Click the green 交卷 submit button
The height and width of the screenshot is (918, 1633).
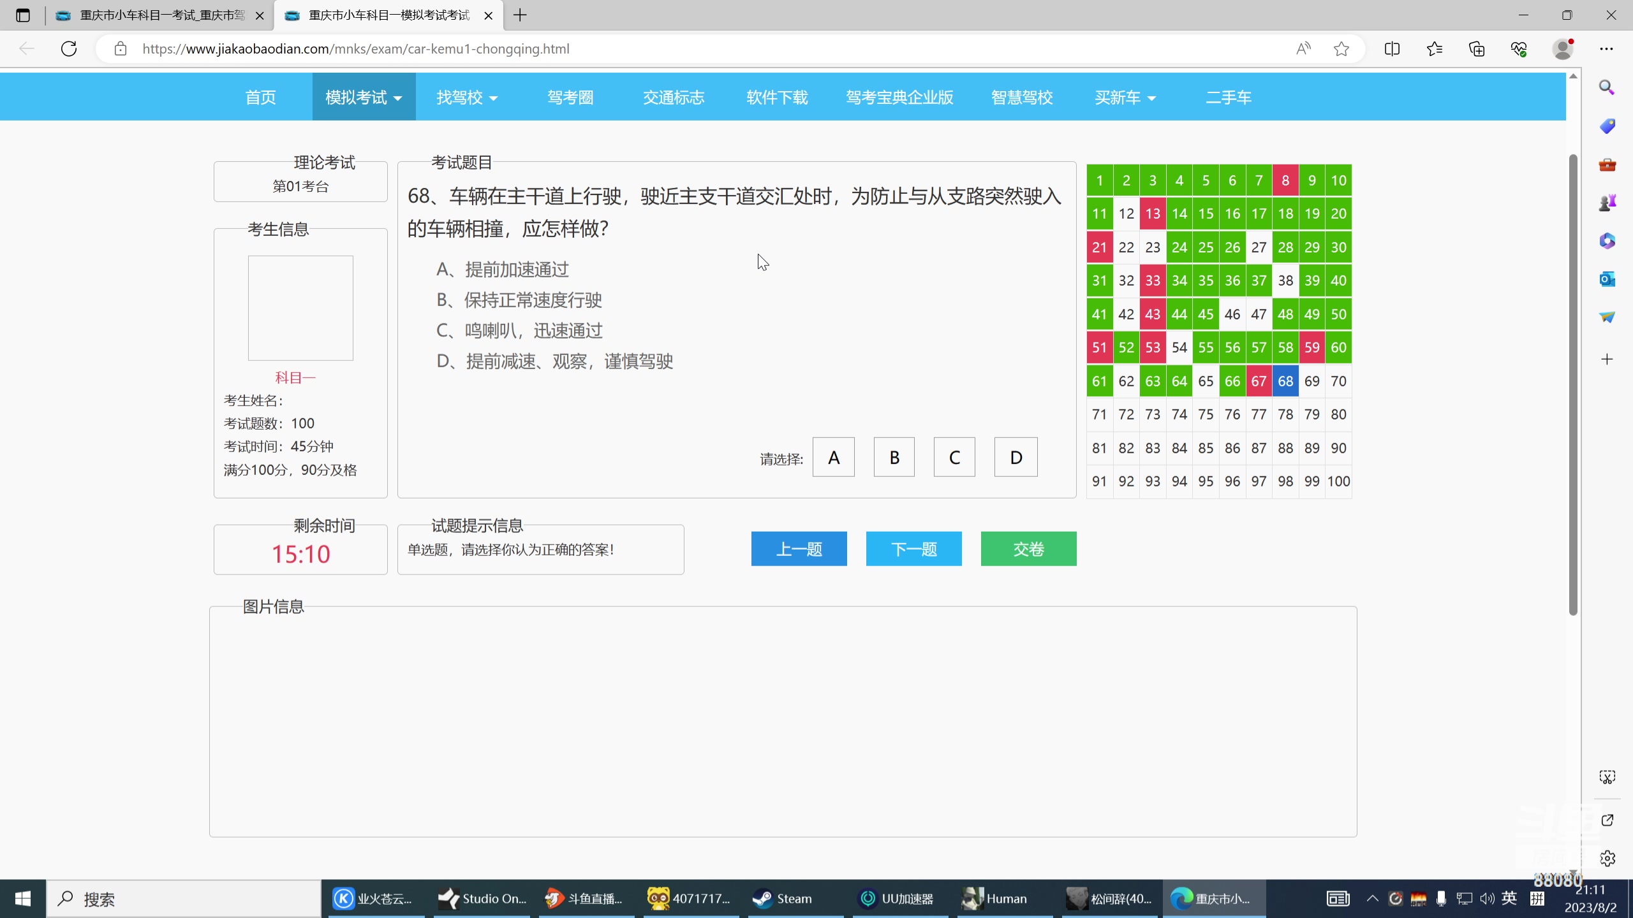tap(1028, 548)
